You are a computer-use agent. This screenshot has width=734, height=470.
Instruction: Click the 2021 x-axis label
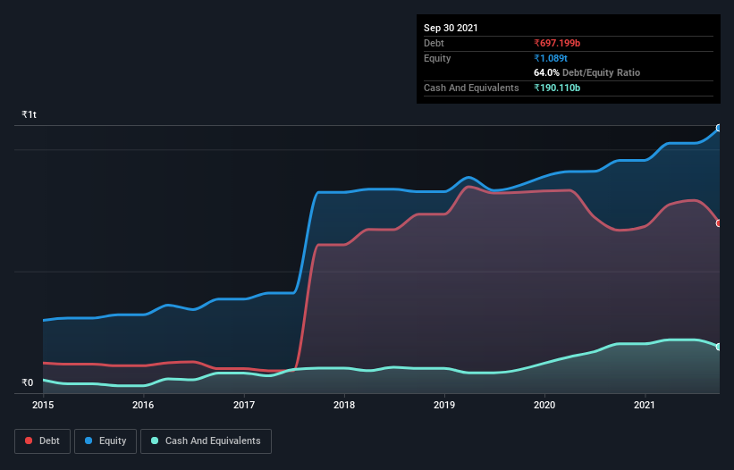tap(645, 405)
